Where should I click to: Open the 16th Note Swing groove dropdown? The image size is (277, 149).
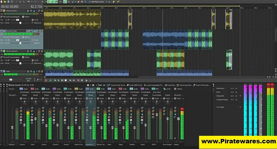coord(106,2)
